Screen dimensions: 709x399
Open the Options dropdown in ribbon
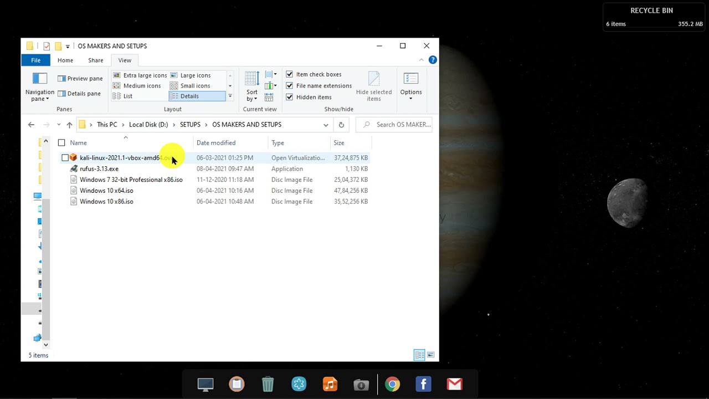click(x=411, y=87)
